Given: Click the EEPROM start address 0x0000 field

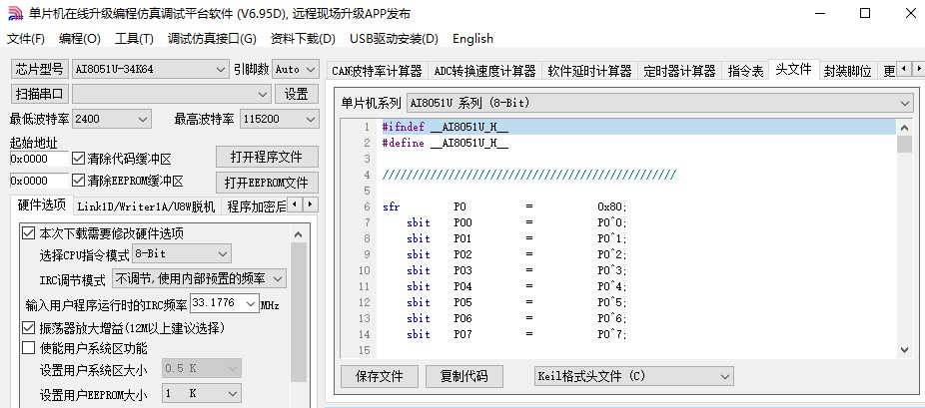Looking at the screenshot, I should tap(39, 181).
